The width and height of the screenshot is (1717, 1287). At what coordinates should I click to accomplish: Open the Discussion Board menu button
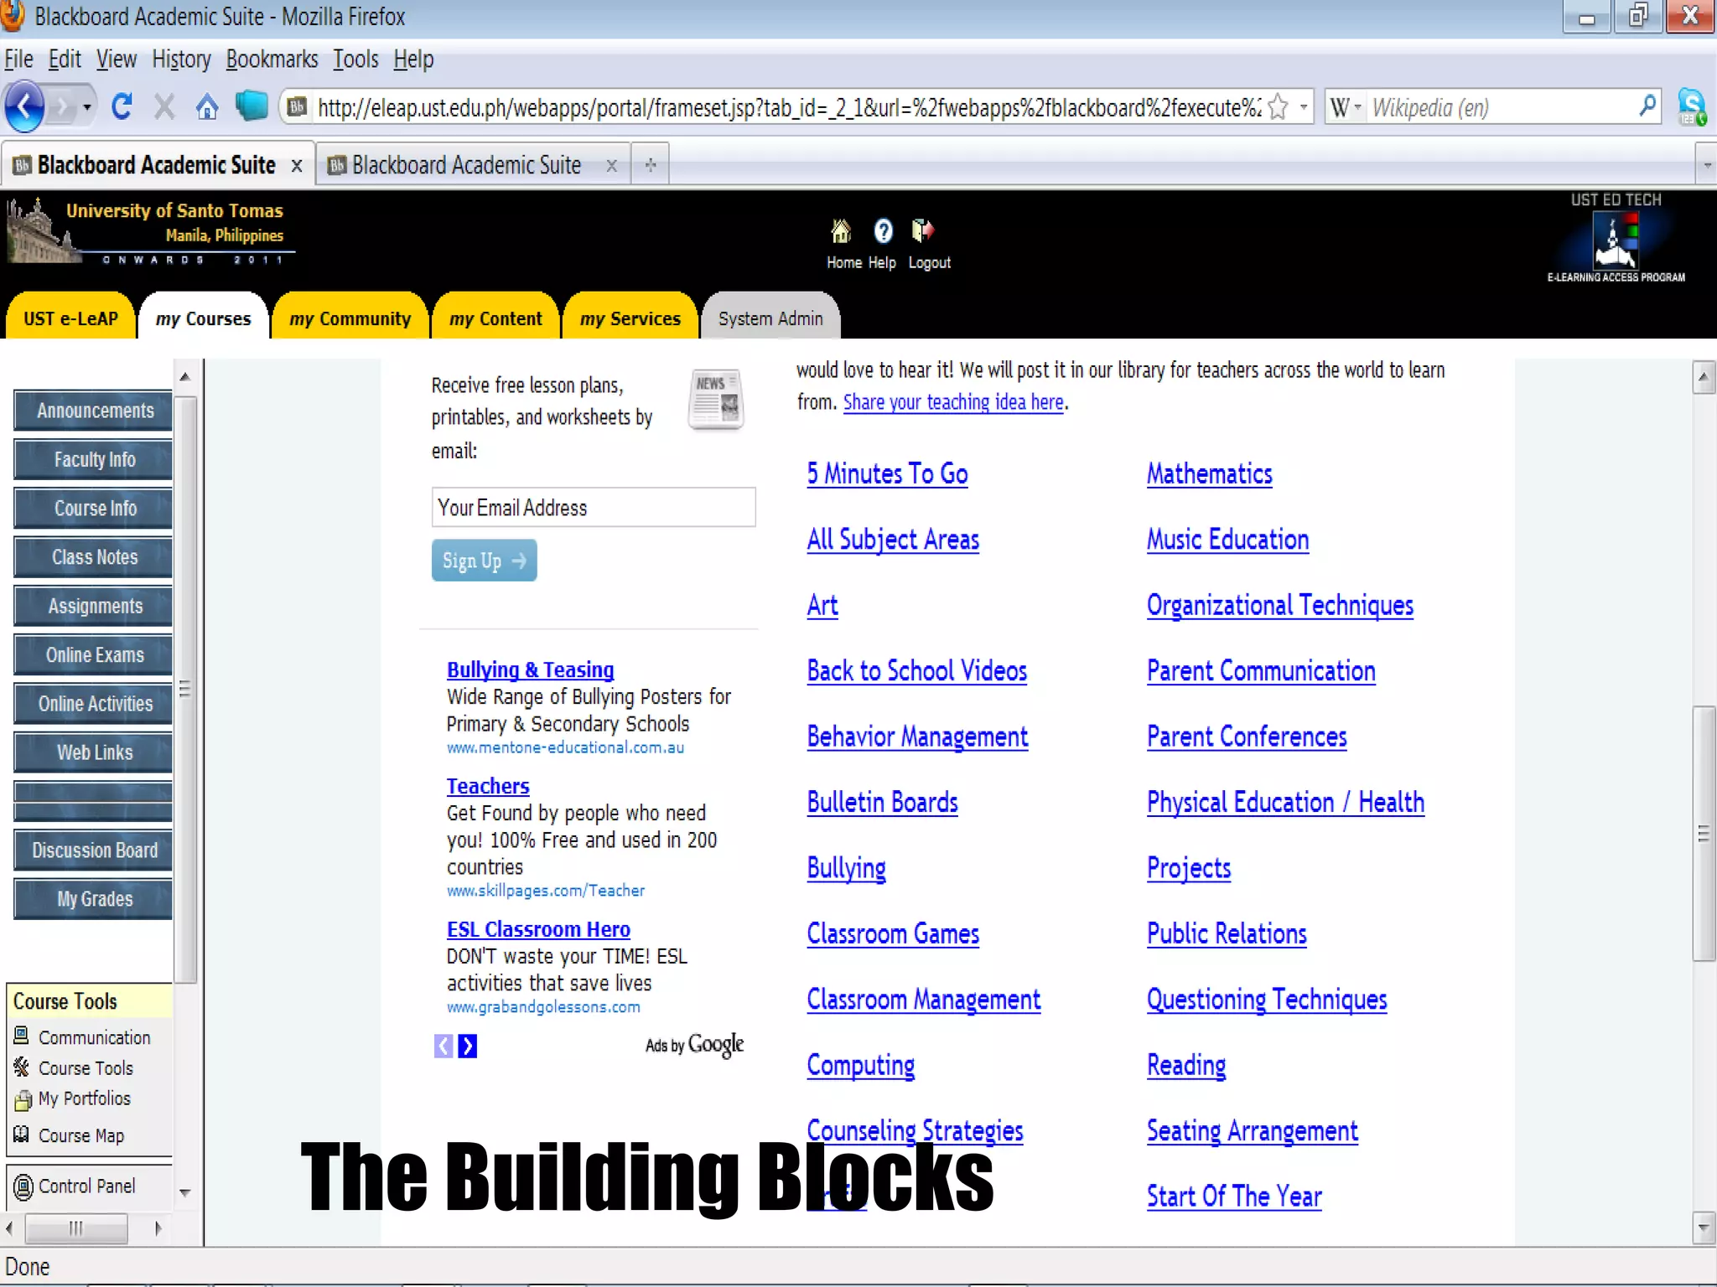coord(94,850)
